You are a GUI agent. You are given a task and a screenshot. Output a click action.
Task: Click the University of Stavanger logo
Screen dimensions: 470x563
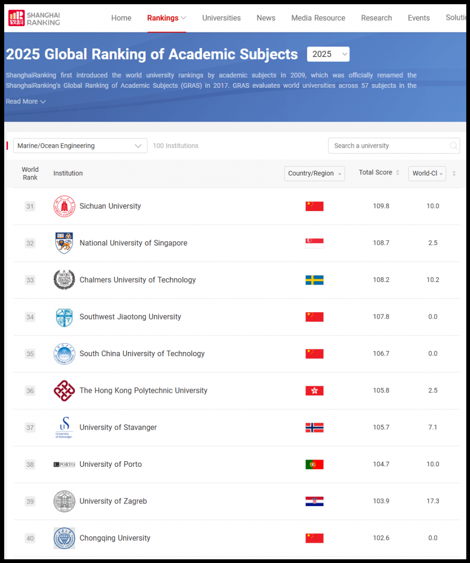tap(64, 427)
